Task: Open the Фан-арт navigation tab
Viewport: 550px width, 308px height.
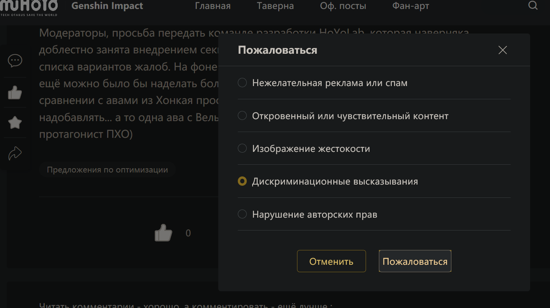Action: point(410,6)
